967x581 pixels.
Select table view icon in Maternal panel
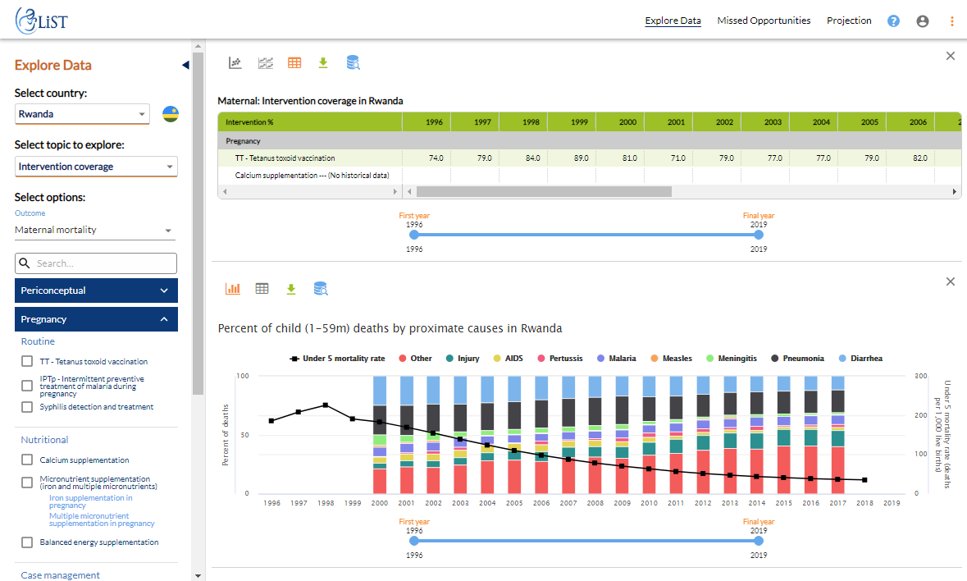[294, 62]
